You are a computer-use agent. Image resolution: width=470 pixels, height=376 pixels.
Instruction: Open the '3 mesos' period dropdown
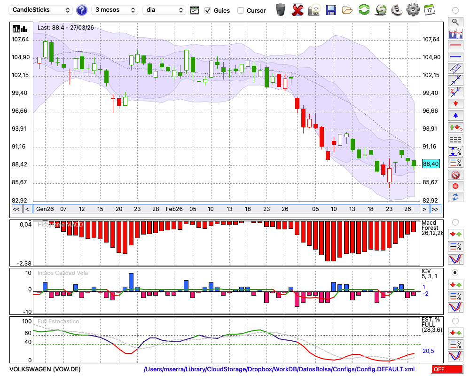(x=115, y=10)
